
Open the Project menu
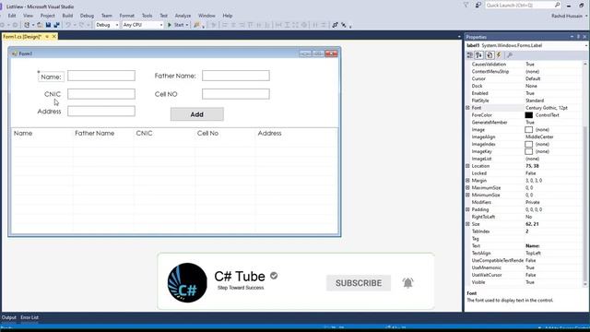47,16
